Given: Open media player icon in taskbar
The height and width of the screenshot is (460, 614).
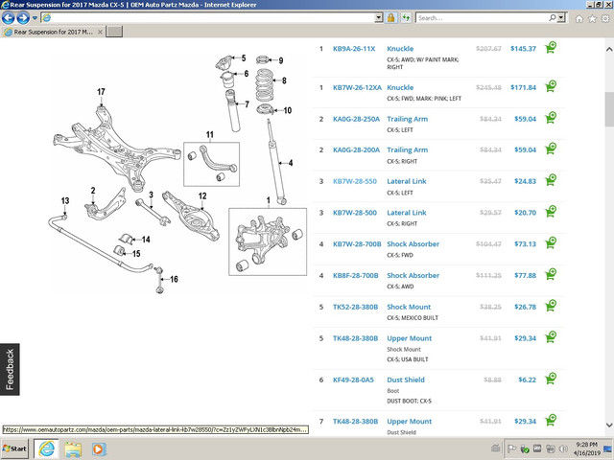Looking at the screenshot, I should tap(98, 448).
